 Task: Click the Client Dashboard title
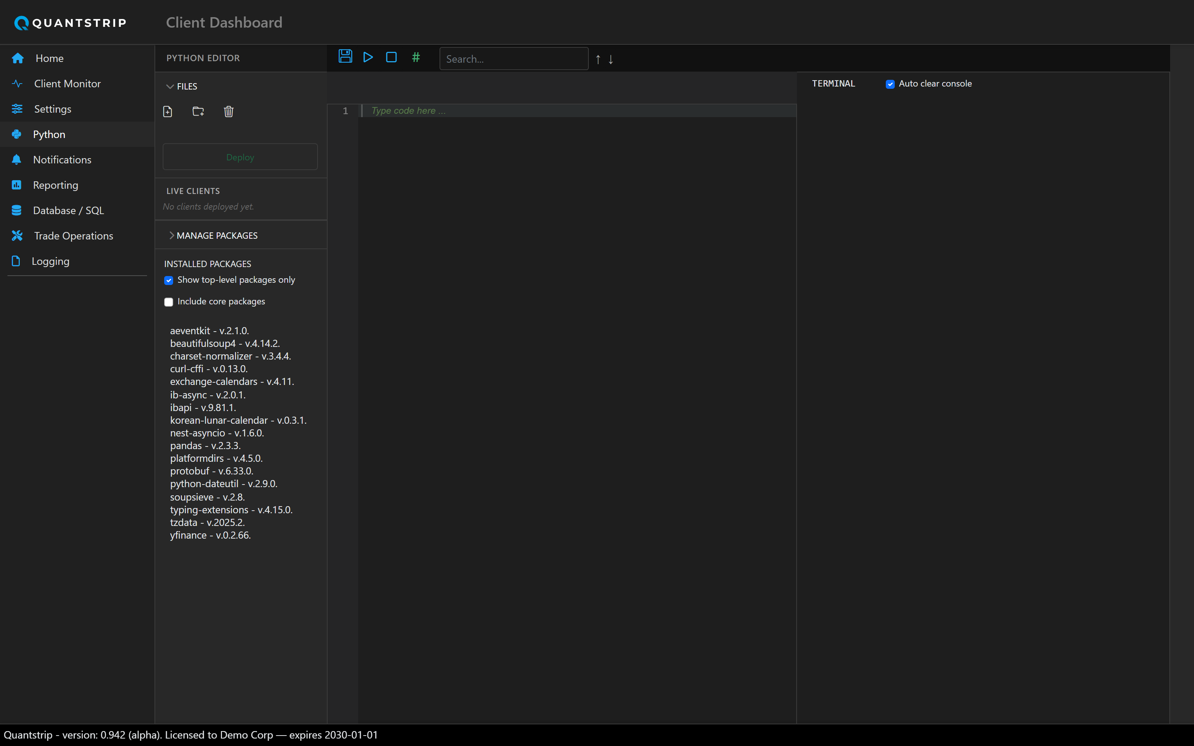pyautogui.click(x=224, y=22)
